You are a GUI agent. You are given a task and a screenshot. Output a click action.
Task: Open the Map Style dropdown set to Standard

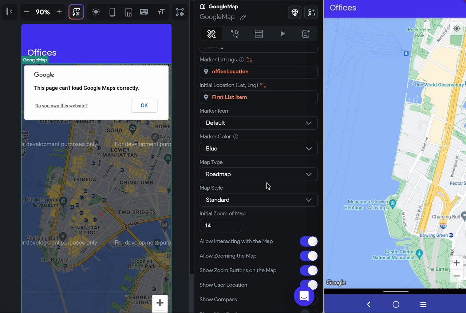(258, 200)
